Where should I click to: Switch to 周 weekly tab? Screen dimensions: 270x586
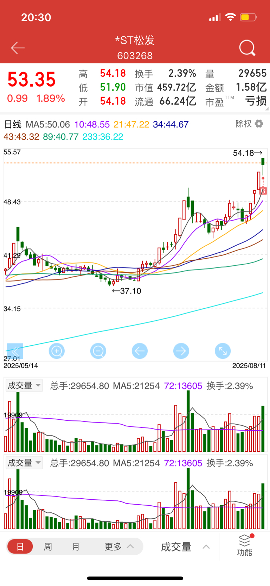click(48, 547)
